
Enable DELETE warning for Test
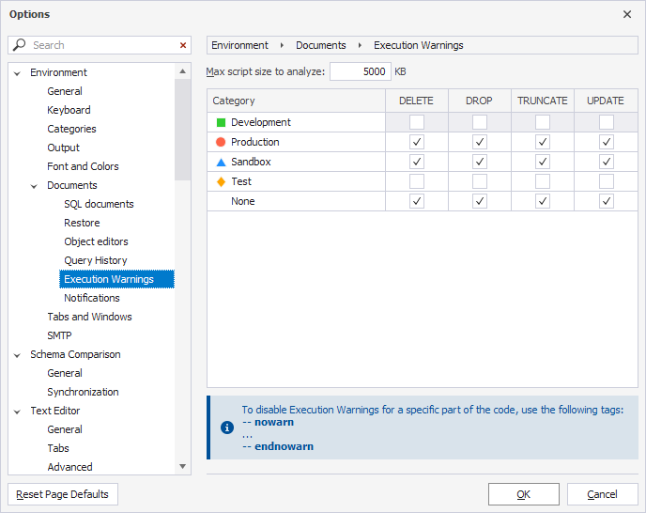417,181
